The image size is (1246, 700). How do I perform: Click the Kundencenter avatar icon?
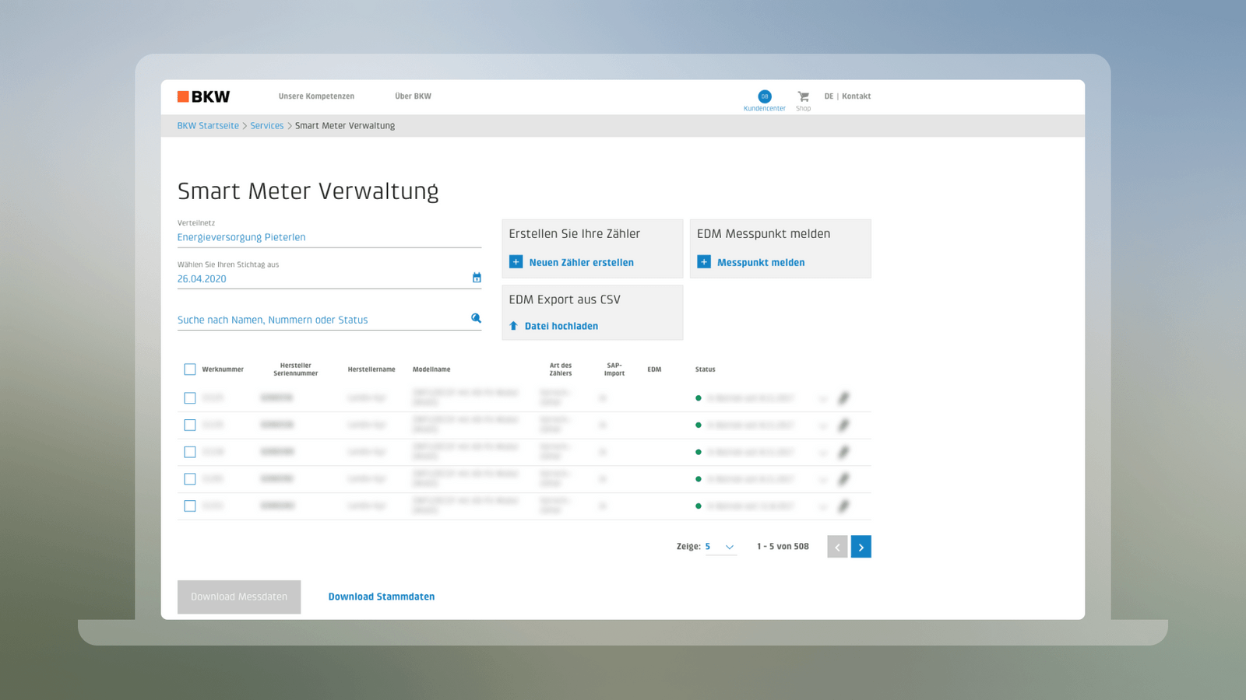(x=764, y=96)
